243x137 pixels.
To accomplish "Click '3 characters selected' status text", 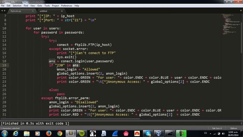I will point(10,128).
